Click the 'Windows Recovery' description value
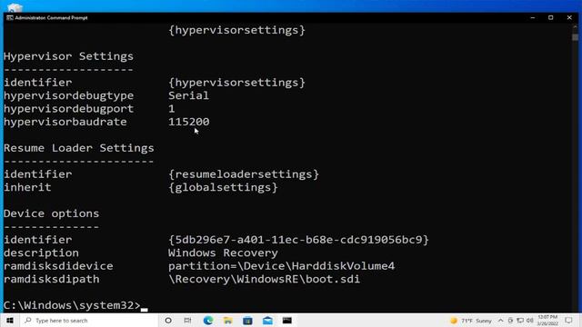582x327 pixels. [223, 253]
